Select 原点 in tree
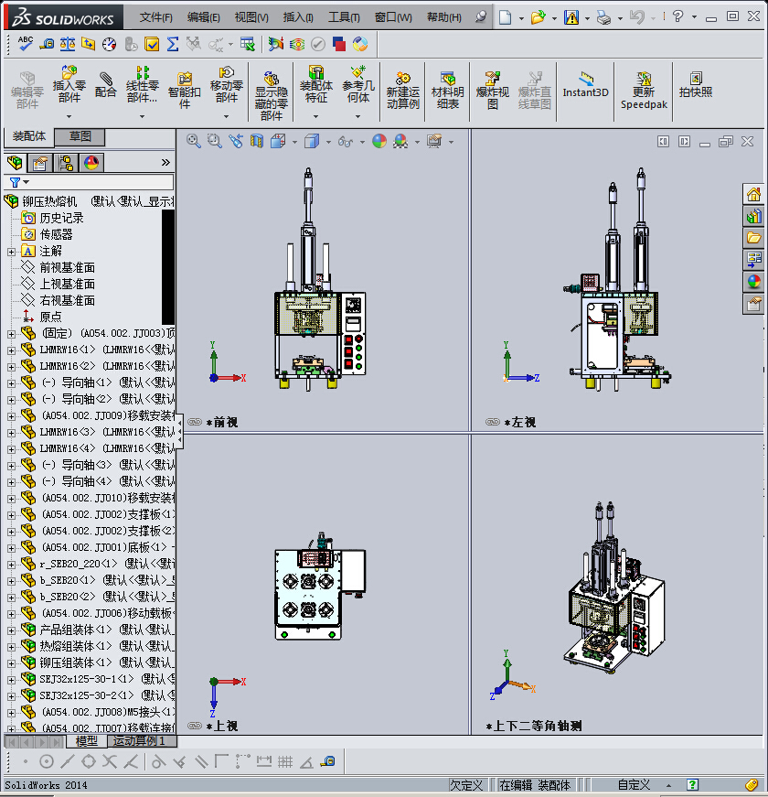This screenshot has width=768, height=797. (50, 317)
